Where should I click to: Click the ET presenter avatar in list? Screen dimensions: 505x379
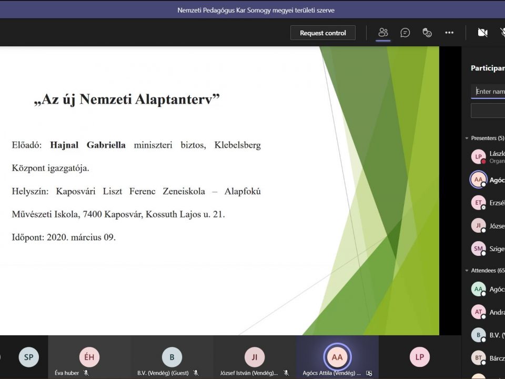[478, 203]
